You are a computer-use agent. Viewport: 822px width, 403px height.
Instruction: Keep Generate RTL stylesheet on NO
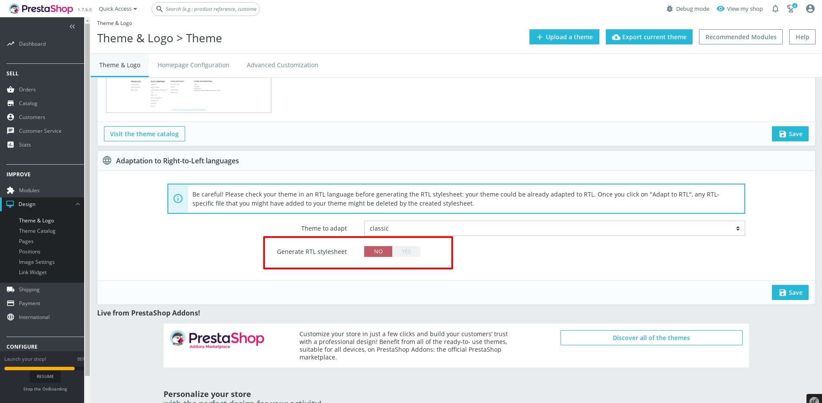click(x=378, y=251)
